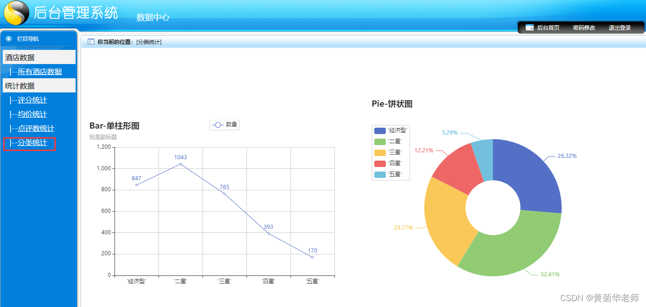646x307 pixels.
Task: Open 密码修改 from the top bar
Action: 584,28
